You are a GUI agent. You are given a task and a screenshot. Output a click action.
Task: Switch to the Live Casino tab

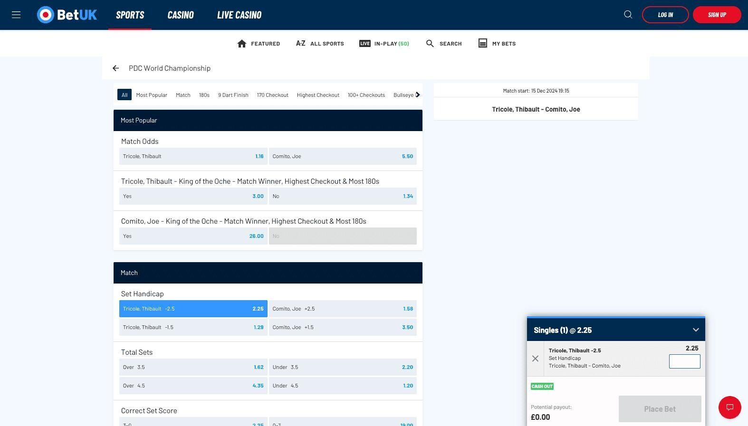(239, 15)
